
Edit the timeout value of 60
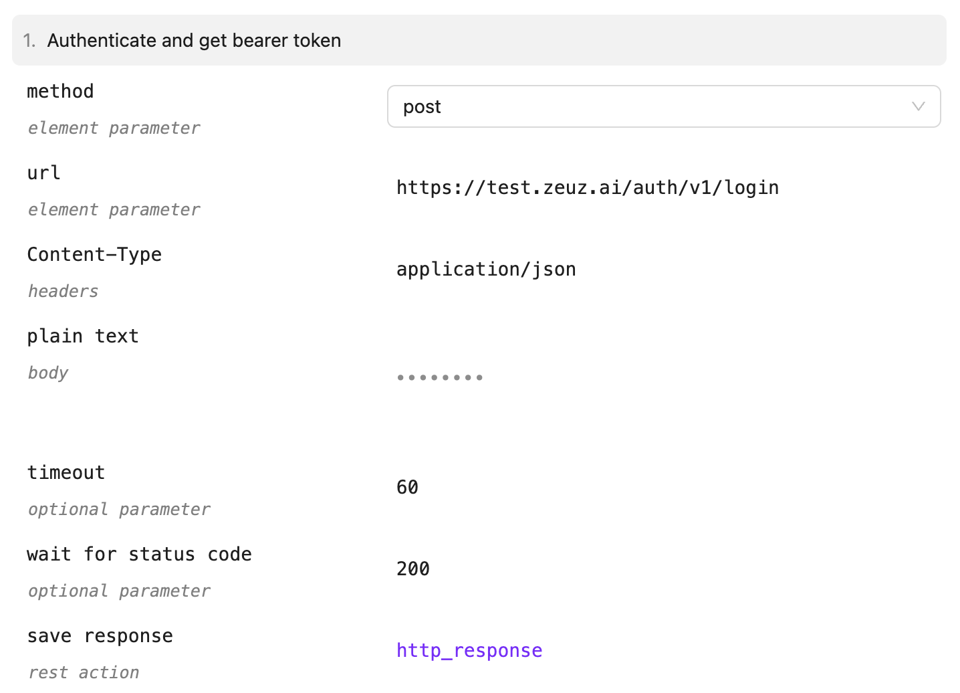(407, 487)
